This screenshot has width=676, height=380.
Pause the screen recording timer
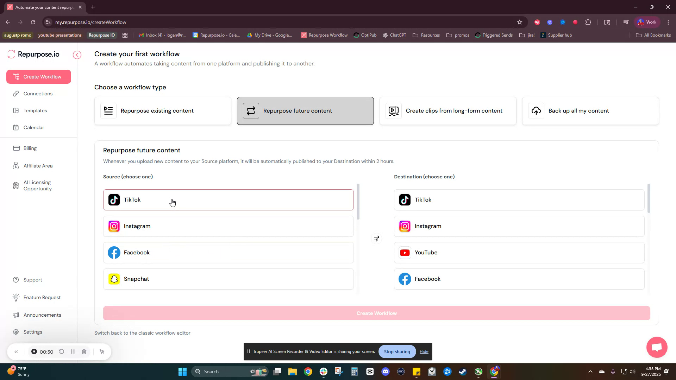click(x=73, y=351)
